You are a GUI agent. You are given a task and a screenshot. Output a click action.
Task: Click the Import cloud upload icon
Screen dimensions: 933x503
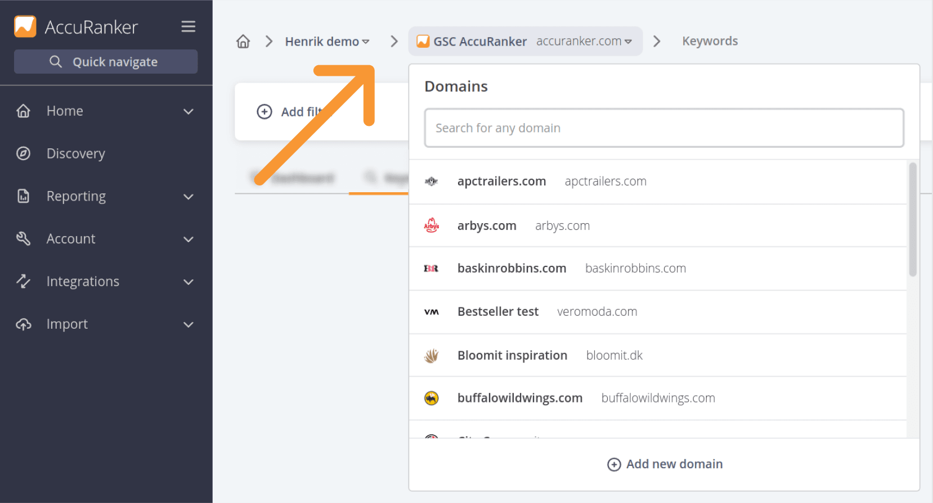[23, 324]
